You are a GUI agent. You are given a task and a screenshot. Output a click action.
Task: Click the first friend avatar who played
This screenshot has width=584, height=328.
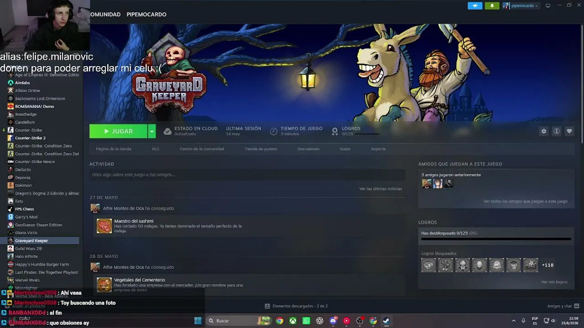point(427,184)
